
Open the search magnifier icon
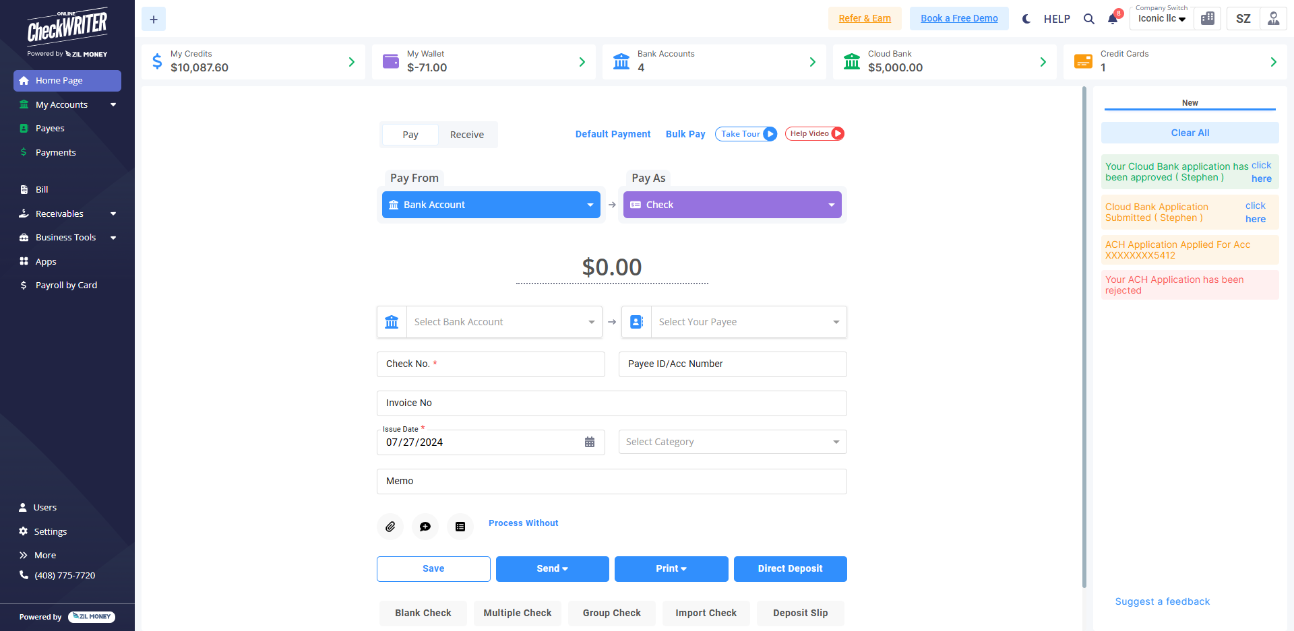[1089, 19]
